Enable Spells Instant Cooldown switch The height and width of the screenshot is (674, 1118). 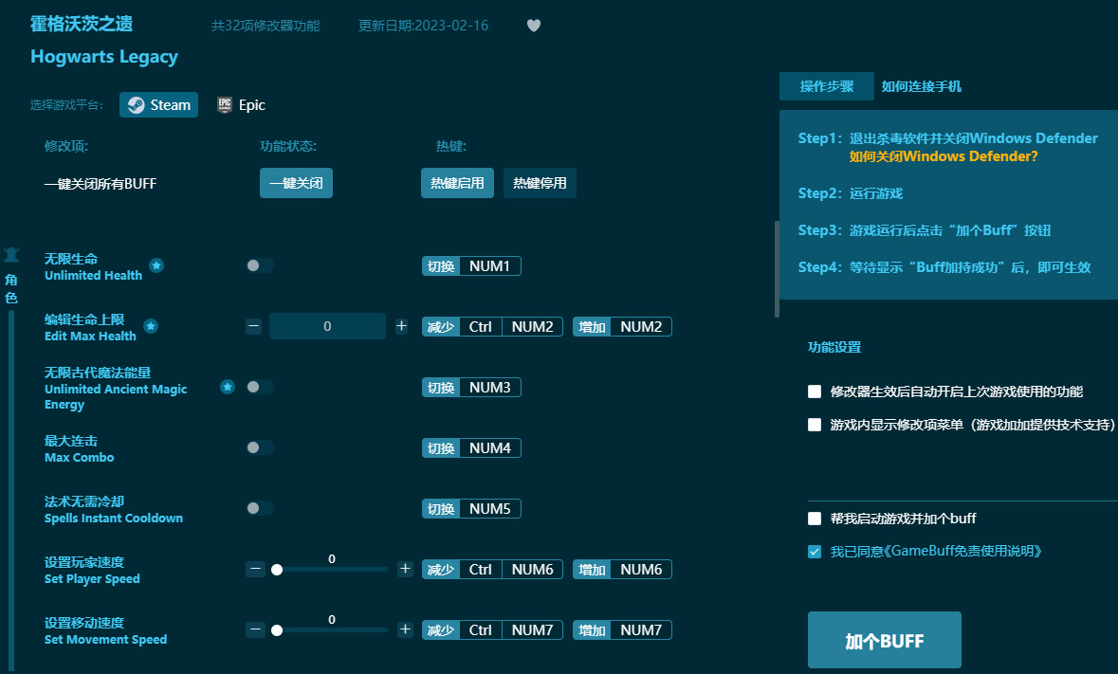point(260,508)
